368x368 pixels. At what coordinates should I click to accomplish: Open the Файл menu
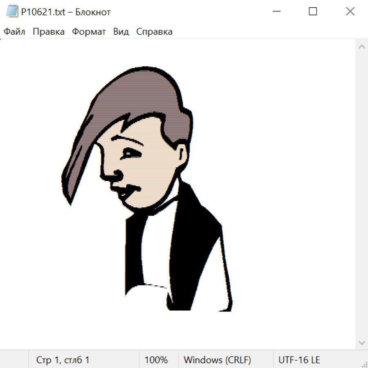coord(14,31)
